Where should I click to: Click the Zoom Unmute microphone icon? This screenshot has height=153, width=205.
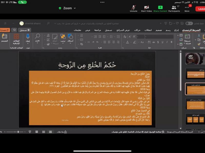(x=134, y=7)
